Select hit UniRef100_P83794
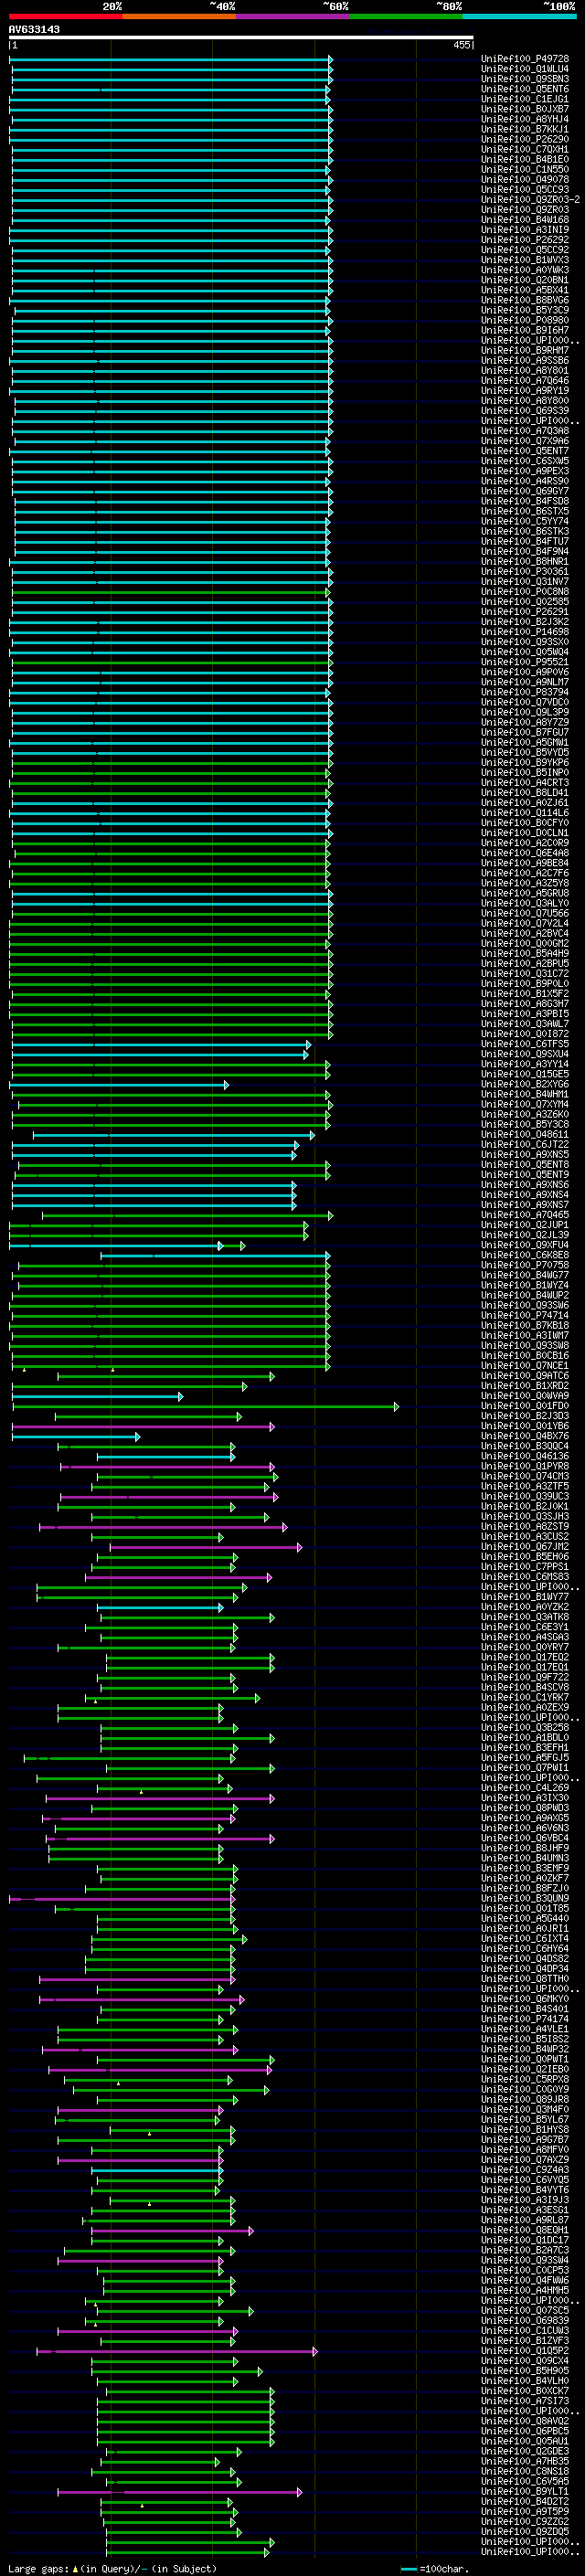This screenshot has width=585, height=2576. coord(525,692)
